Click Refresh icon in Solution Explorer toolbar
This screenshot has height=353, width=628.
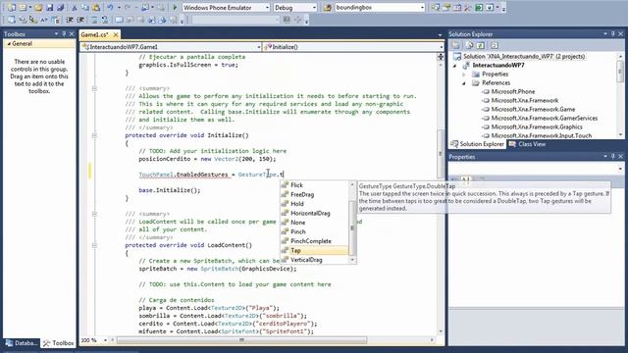pyautogui.click(x=481, y=45)
